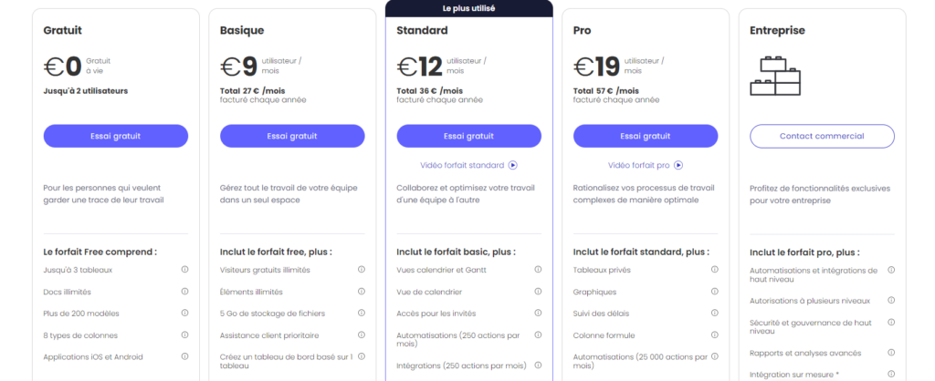Open info icon for Visiteurs gratuits illimités
This screenshot has width=935, height=381.
(x=362, y=270)
